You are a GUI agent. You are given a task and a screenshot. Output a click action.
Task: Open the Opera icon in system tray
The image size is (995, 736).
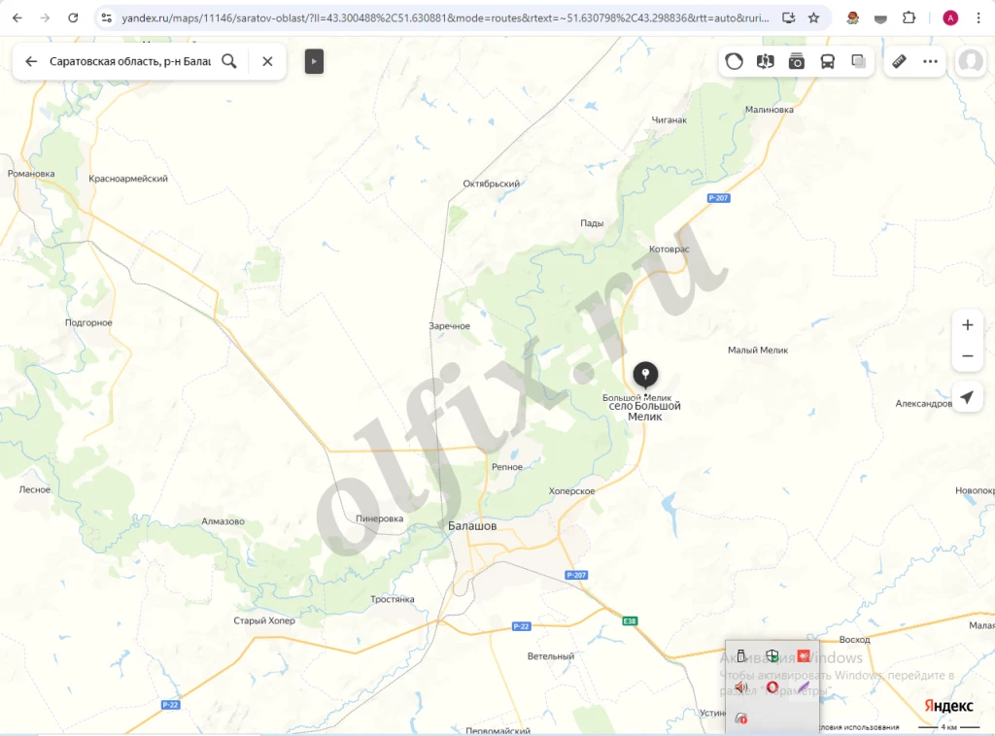coord(772,687)
